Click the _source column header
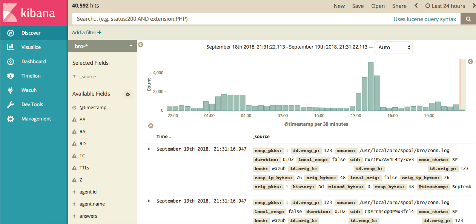Viewport: 476px width, 224px height. 261,137
